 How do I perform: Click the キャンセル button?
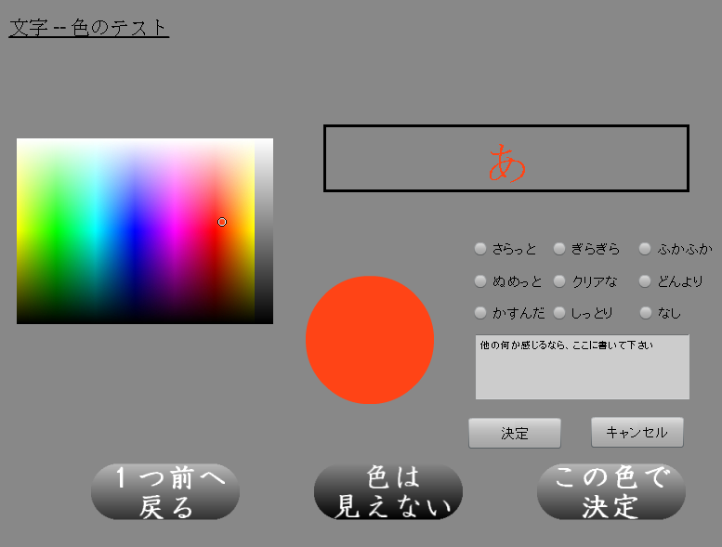click(637, 432)
